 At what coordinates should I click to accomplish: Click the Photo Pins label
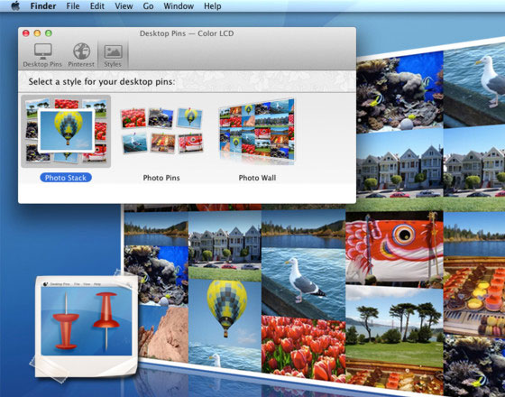click(161, 178)
